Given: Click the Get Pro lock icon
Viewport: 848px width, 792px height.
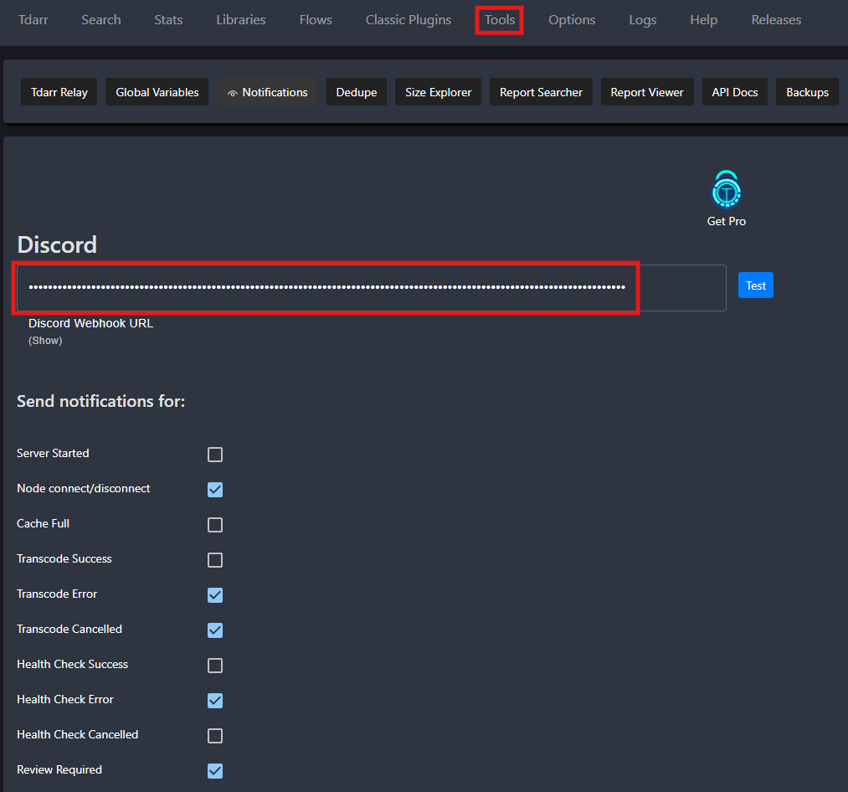Looking at the screenshot, I should coord(726,189).
